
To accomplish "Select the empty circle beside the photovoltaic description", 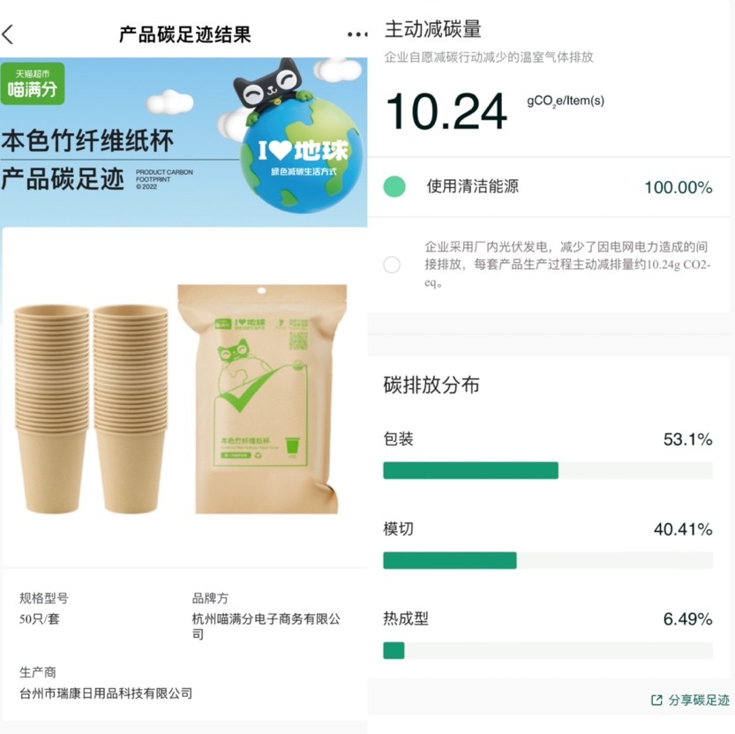I will pos(392,265).
